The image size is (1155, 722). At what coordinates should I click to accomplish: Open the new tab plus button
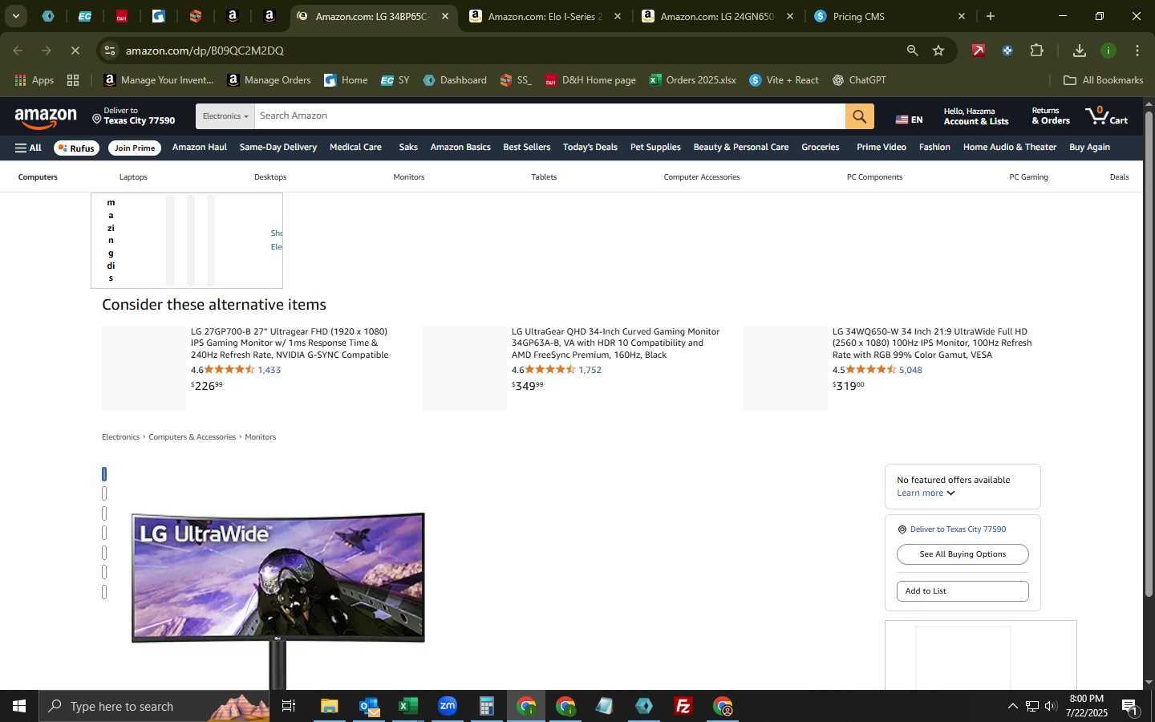click(x=991, y=16)
